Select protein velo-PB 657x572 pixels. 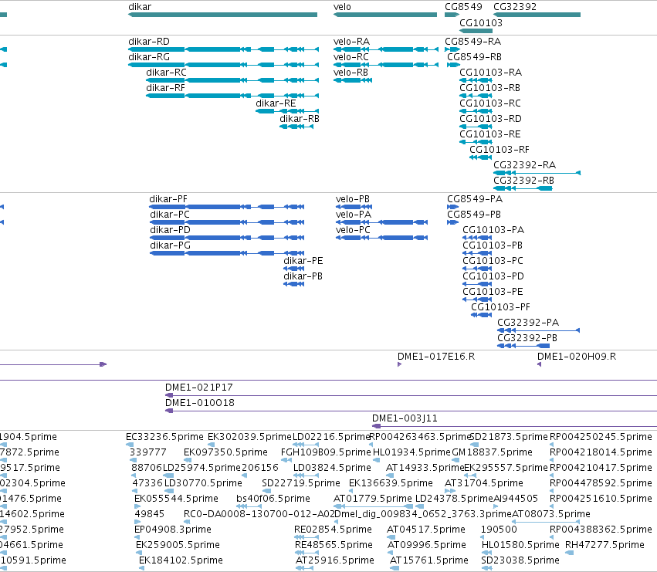353,199
